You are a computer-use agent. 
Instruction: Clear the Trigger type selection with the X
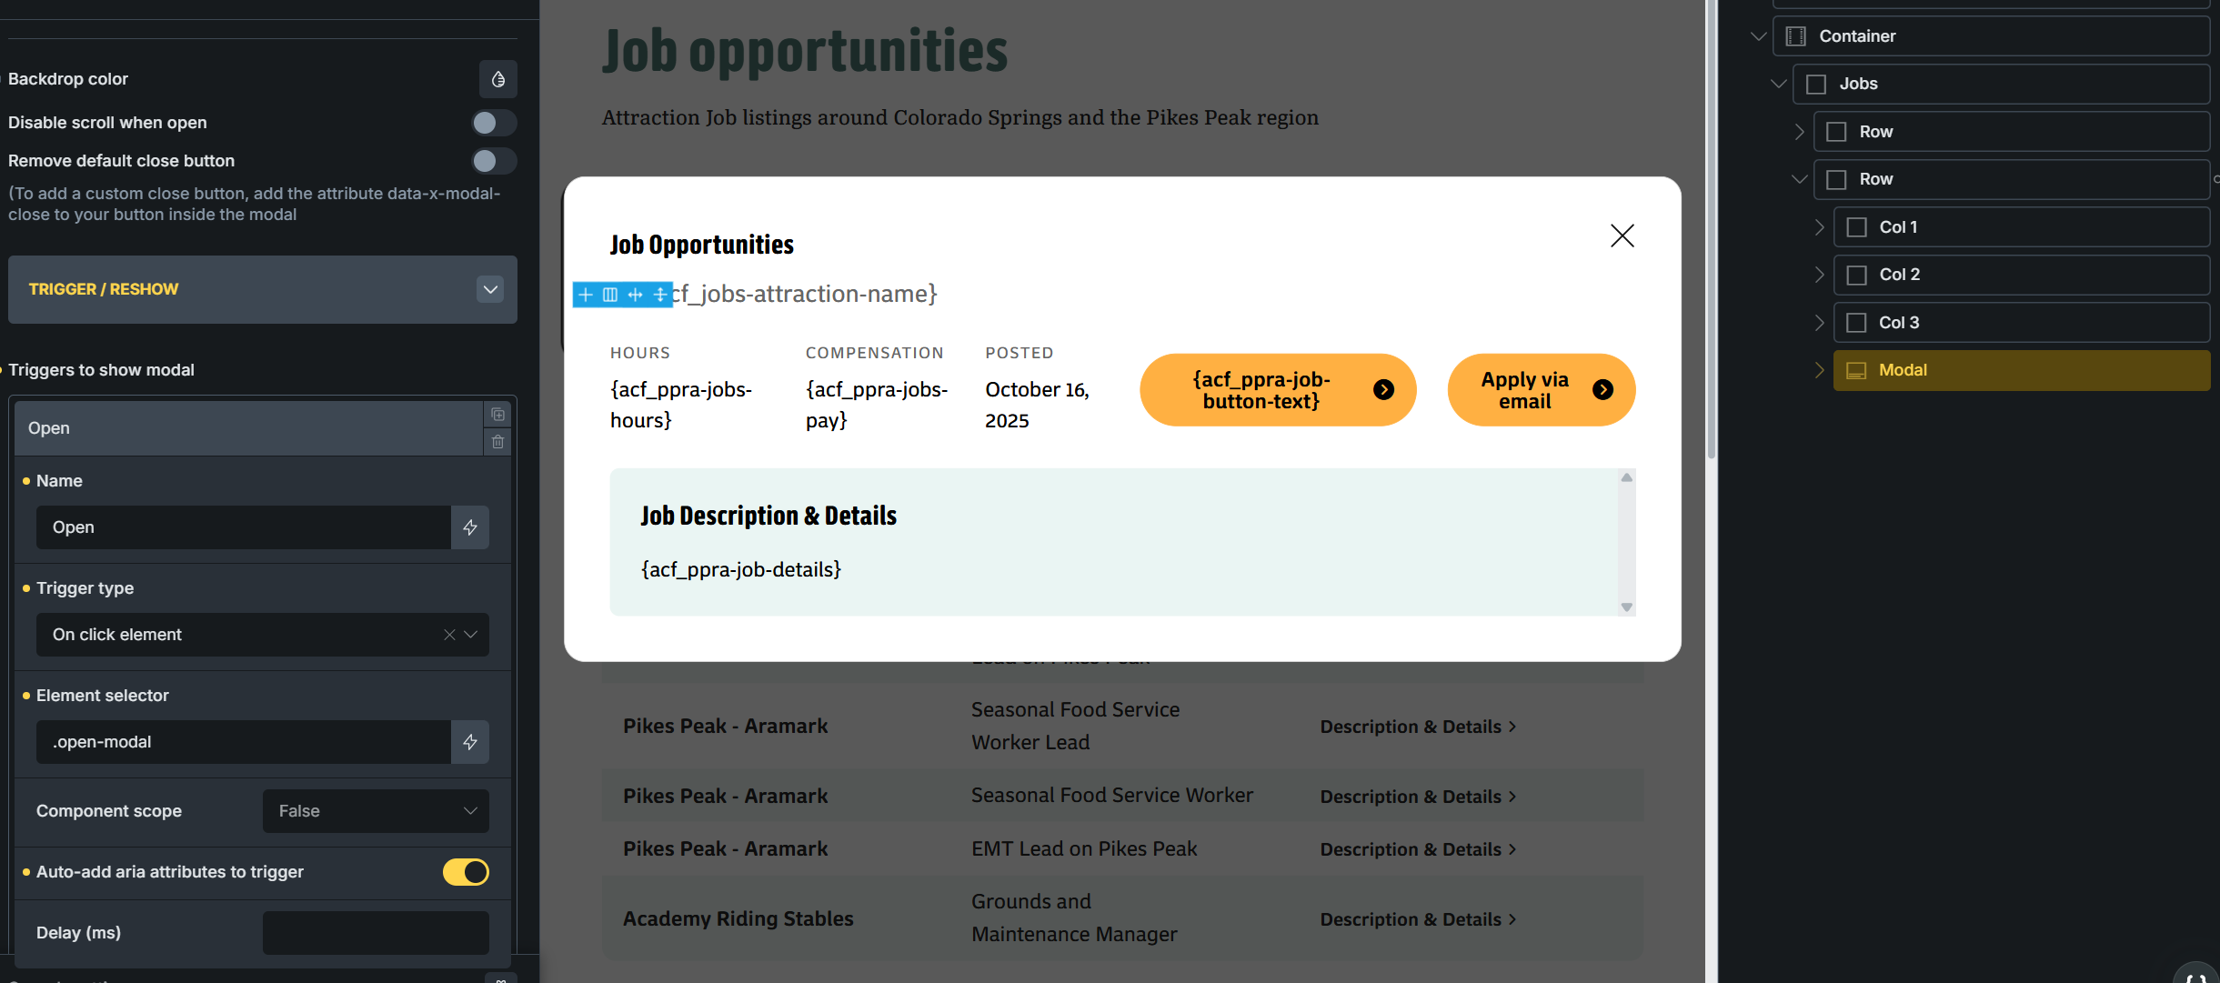point(449,635)
